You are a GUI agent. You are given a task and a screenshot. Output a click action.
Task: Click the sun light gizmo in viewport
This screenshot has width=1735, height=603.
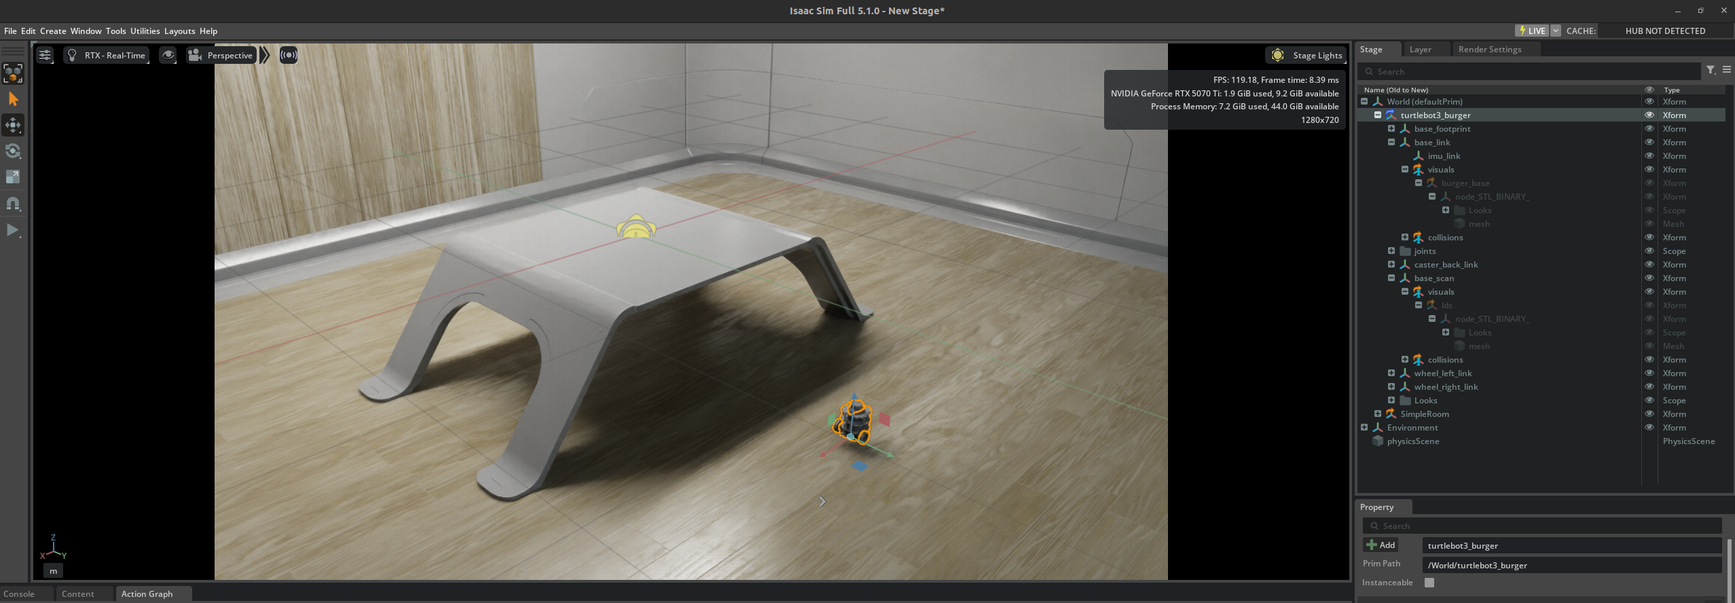636,227
